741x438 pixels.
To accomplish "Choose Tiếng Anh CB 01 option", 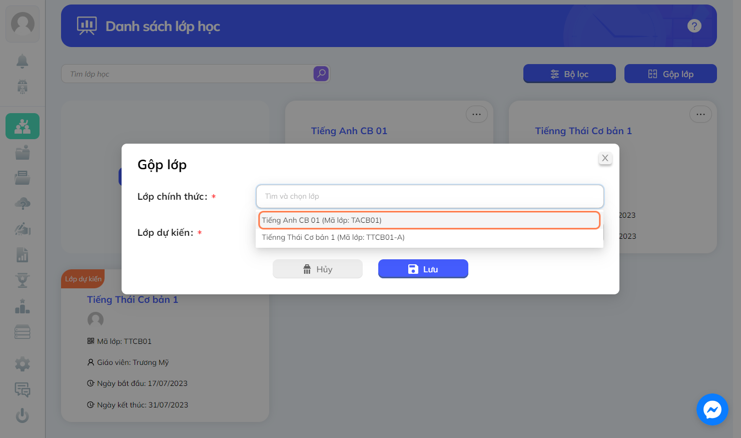I will point(429,220).
